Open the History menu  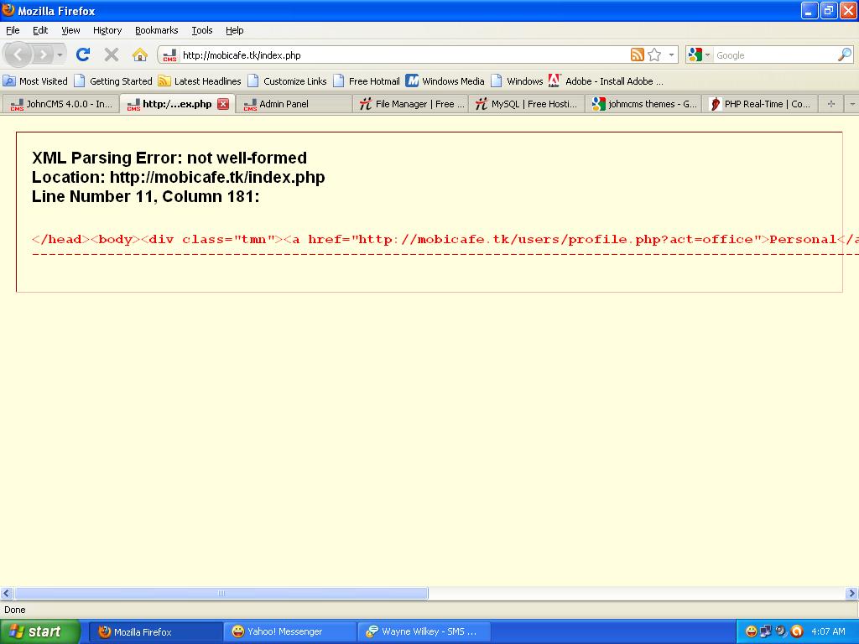(x=107, y=30)
